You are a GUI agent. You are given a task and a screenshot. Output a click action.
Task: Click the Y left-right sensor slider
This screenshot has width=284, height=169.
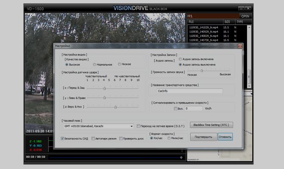[x=105, y=98]
